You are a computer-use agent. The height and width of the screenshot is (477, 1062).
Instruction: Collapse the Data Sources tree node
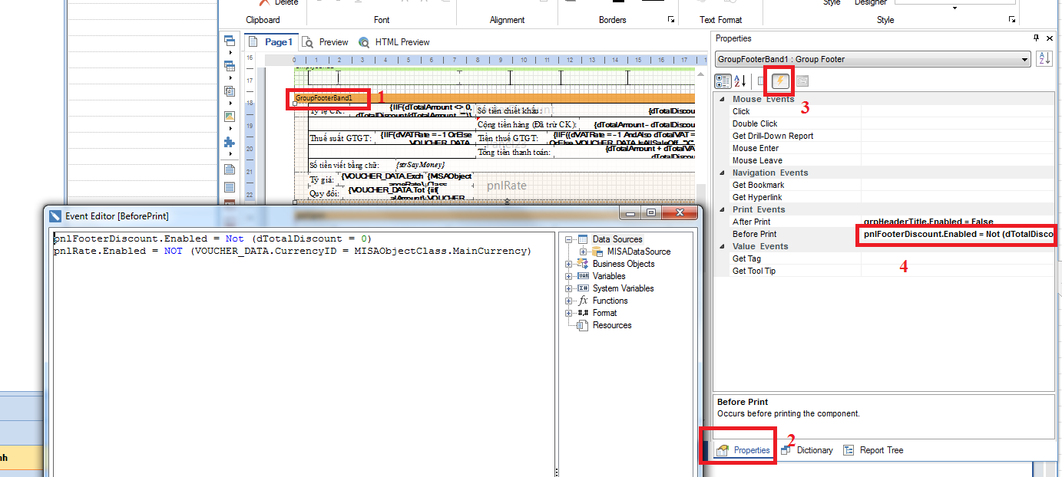click(x=569, y=239)
